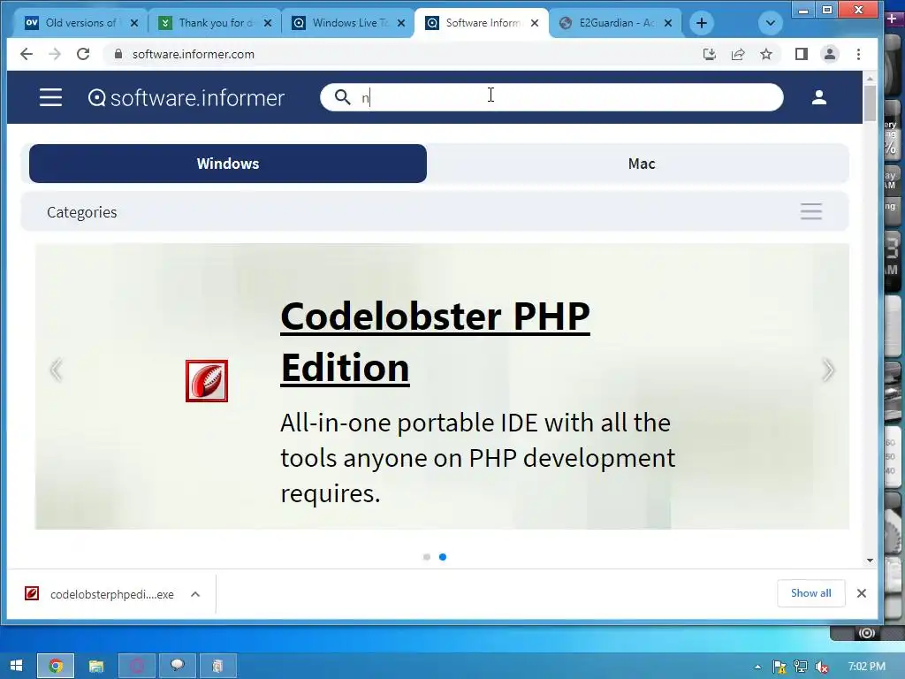Close the downloads bar
The width and height of the screenshot is (905, 679).
pos(861,593)
